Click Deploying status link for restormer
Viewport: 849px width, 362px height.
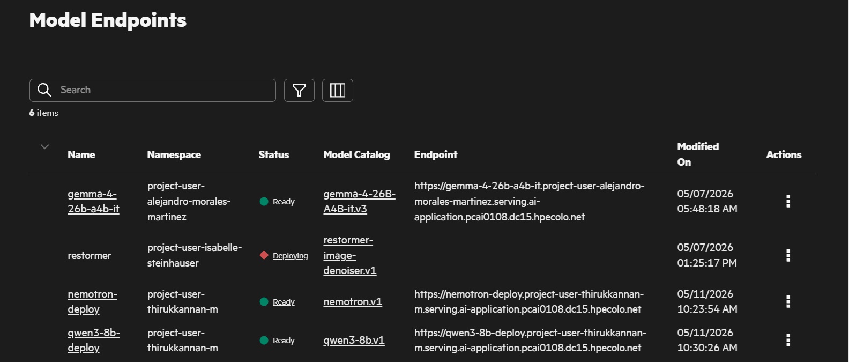pos(290,256)
